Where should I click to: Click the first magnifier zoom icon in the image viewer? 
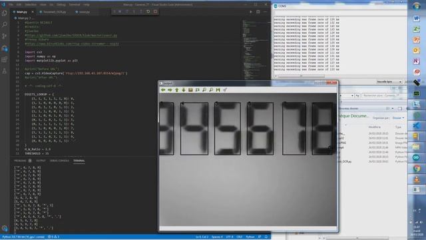[x=204, y=90]
